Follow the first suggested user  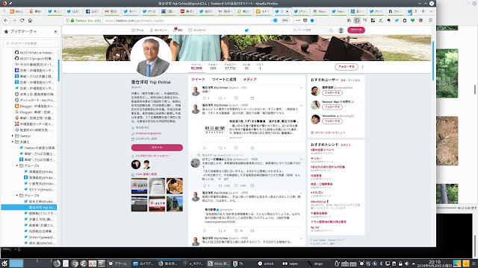(332, 93)
